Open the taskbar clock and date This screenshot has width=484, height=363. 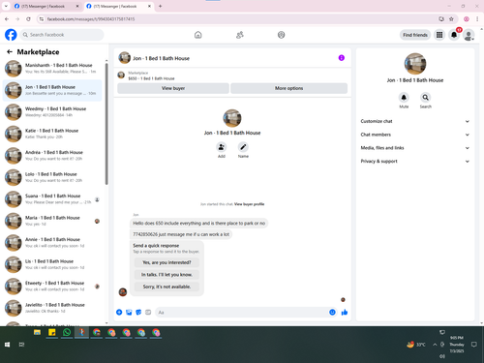457,345
